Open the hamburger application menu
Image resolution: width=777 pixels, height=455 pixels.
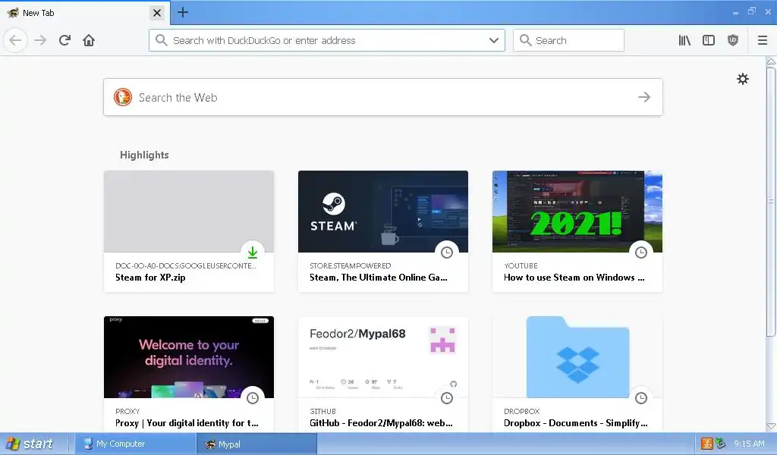(762, 40)
